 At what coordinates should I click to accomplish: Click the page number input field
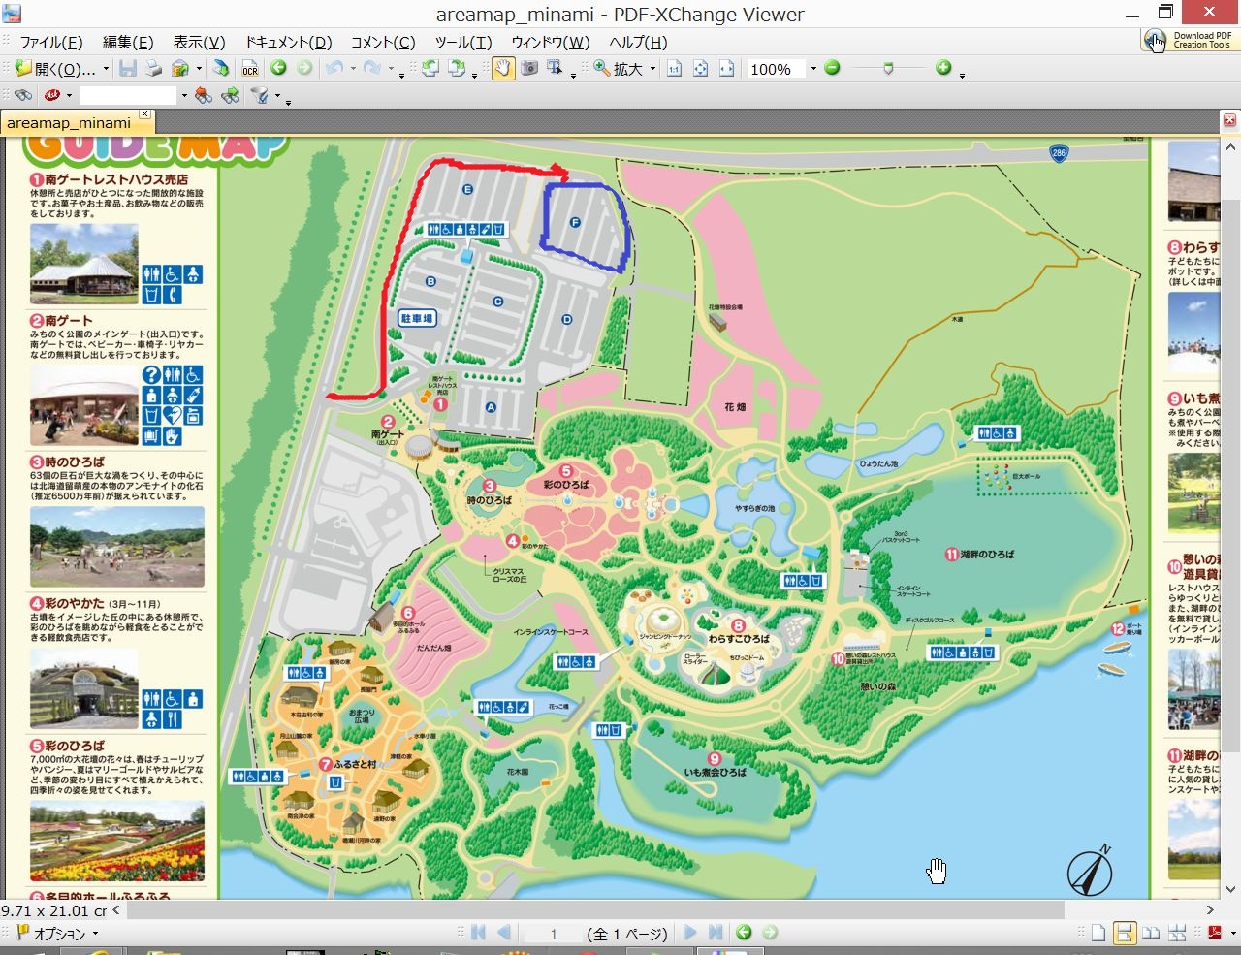(553, 934)
